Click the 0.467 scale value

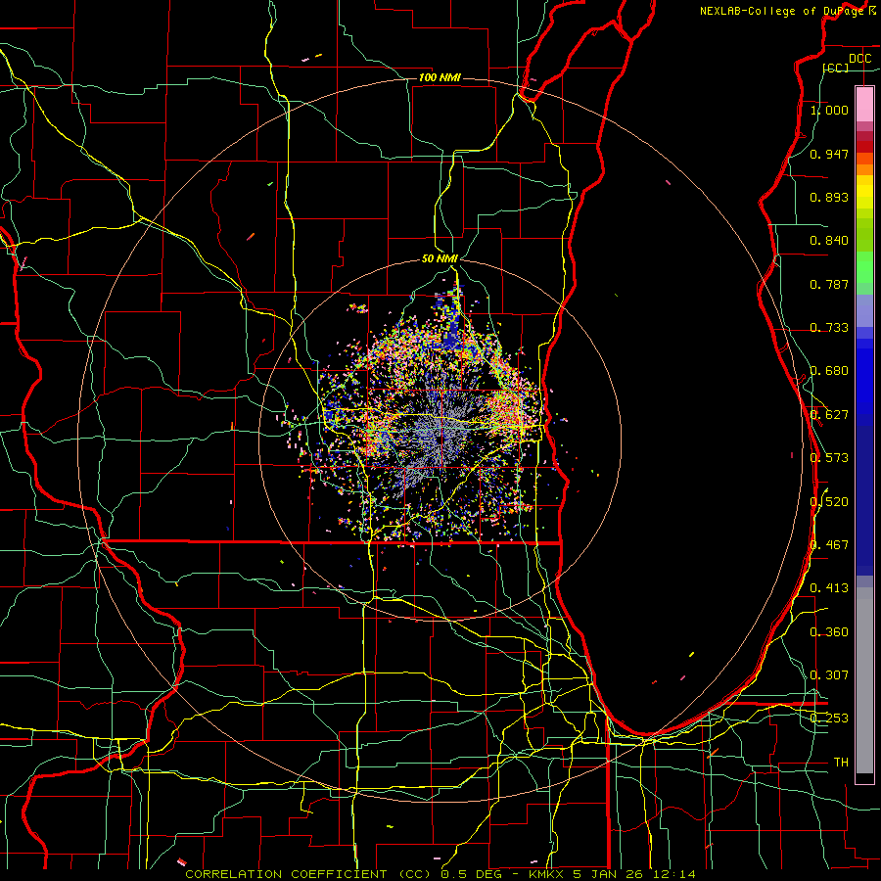829,545
